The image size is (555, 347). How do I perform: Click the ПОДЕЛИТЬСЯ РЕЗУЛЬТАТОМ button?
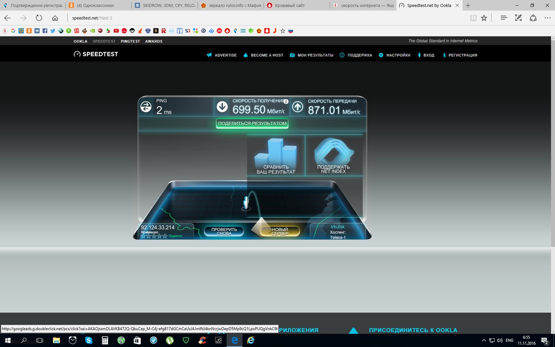point(252,124)
